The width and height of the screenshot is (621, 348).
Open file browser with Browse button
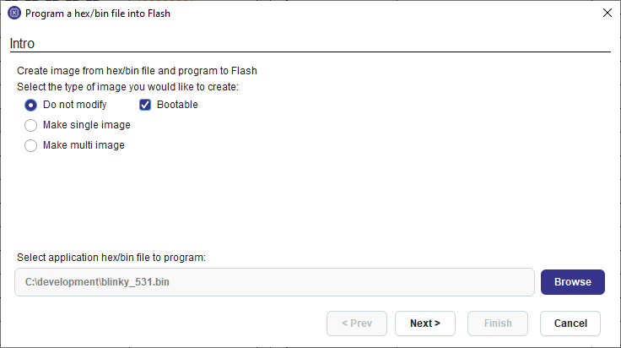pyautogui.click(x=573, y=282)
